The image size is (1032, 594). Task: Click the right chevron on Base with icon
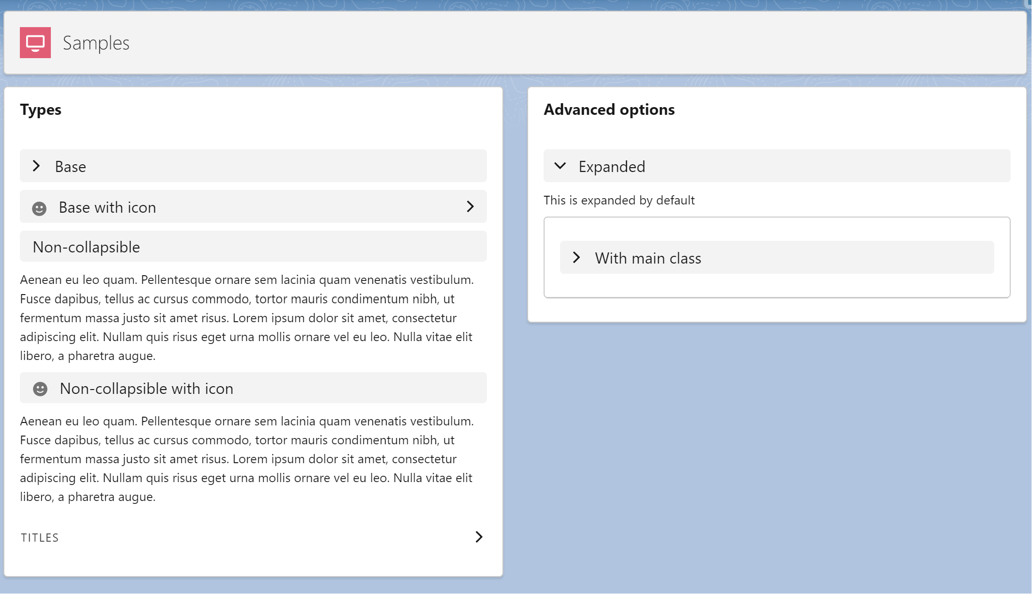pos(470,207)
